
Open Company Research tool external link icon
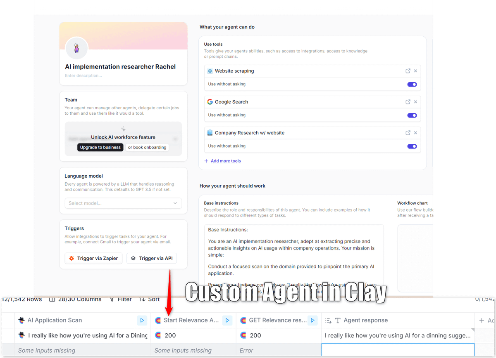pos(408,133)
